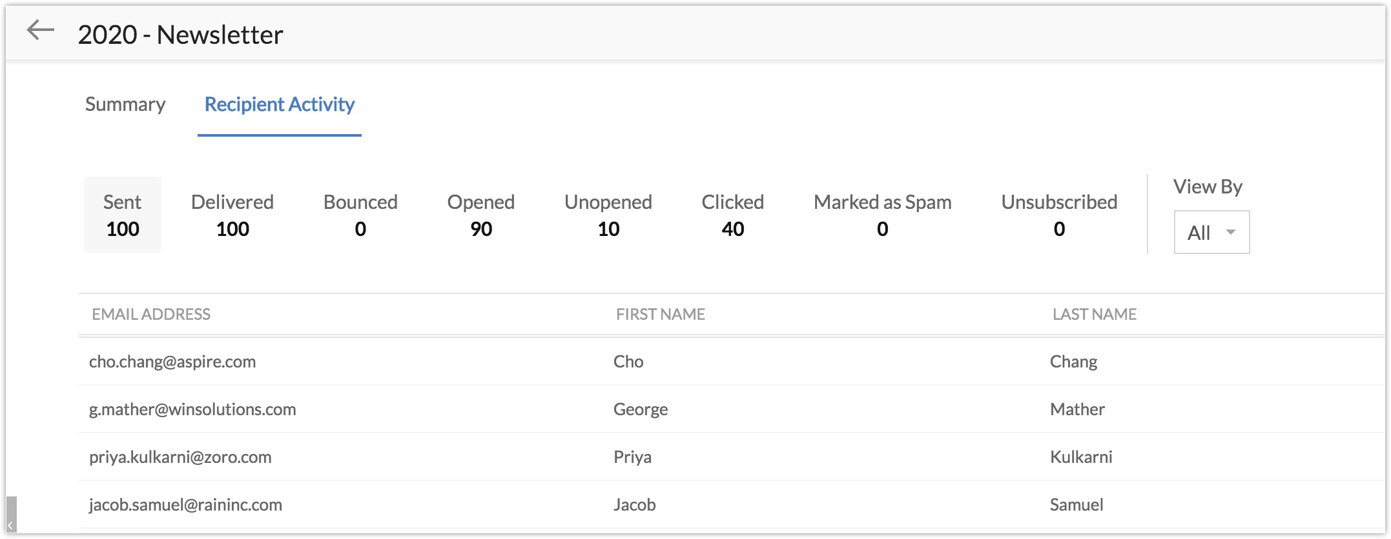Viewport: 1391px width, 539px height.
Task: Click the First Name column header
Action: click(660, 314)
